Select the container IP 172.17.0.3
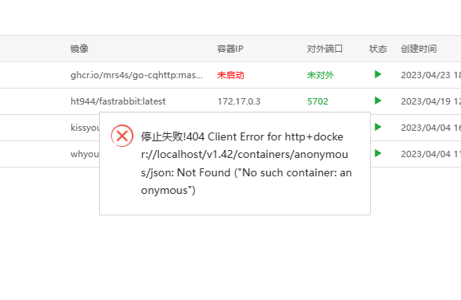This screenshot has width=461, height=300. [x=239, y=101]
